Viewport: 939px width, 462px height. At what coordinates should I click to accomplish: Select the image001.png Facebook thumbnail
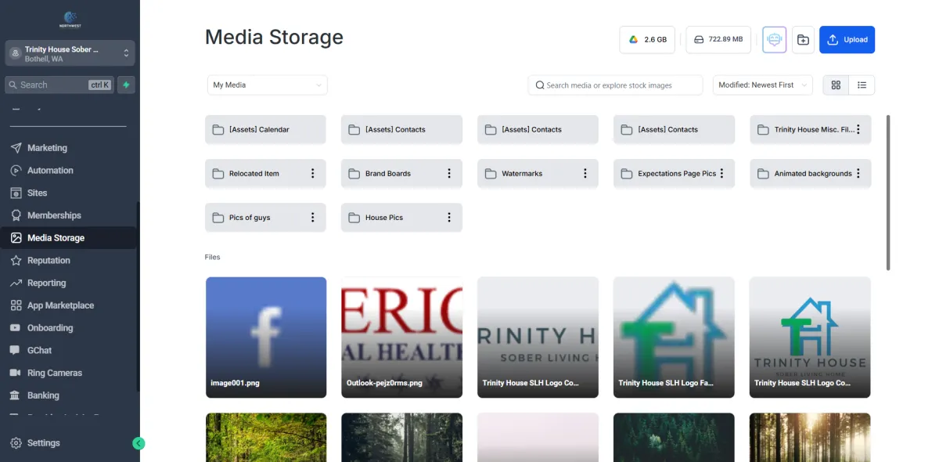[x=266, y=337]
